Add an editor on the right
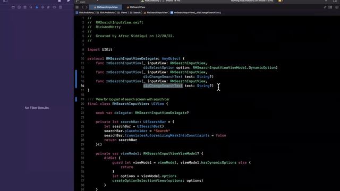 pos(337,7)
